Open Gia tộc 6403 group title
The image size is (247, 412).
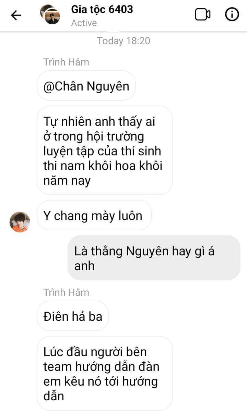[x=102, y=9]
